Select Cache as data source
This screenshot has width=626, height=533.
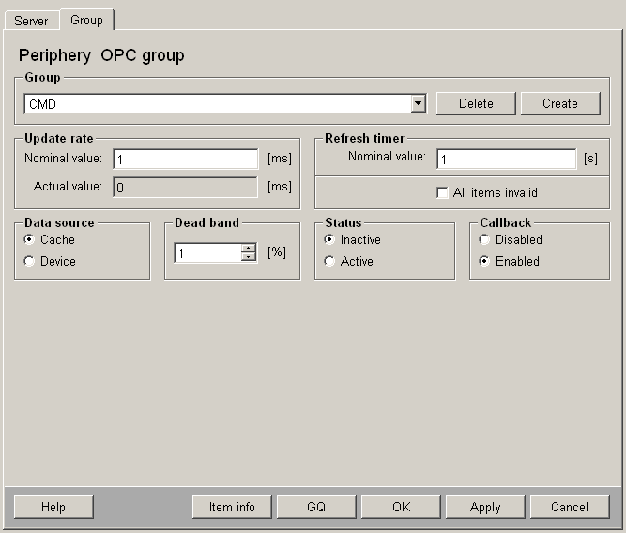pos(29,240)
